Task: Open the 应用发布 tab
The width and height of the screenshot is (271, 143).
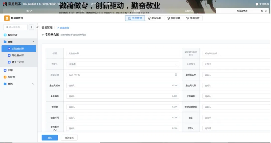Action: (x=193, y=18)
